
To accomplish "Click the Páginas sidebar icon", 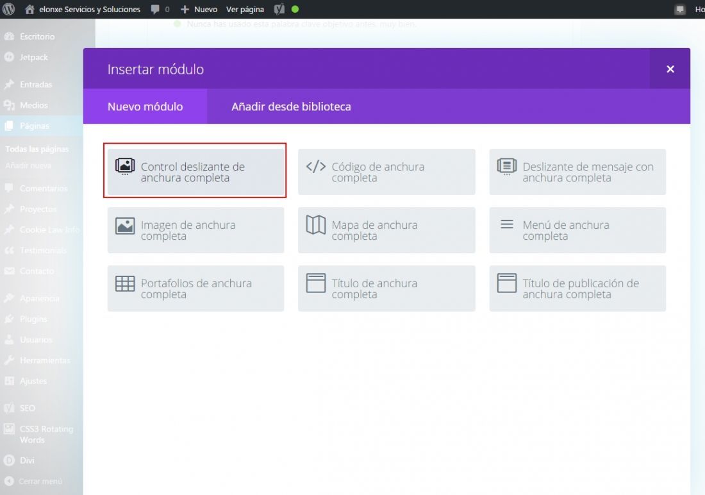I will pyautogui.click(x=9, y=126).
